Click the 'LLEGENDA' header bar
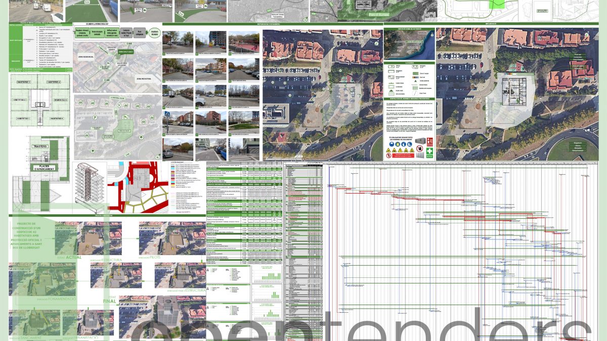 (409, 62)
